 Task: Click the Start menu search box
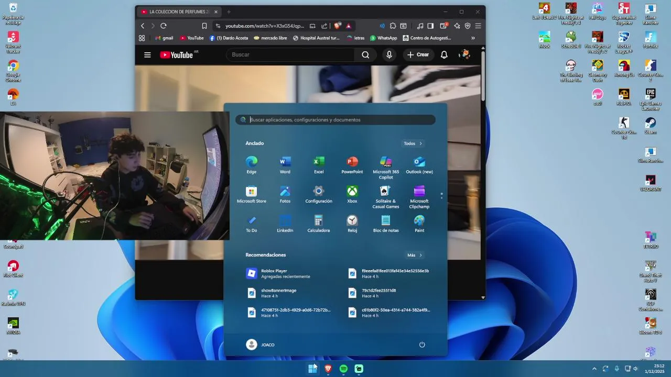pyautogui.click(x=335, y=120)
